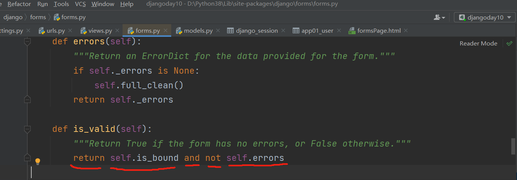Click the inspections checkmark icon near Reader Mode
517x180 pixels.
pyautogui.click(x=509, y=44)
